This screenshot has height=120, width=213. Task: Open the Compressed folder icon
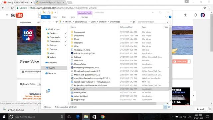pyautogui.click(x=72, y=32)
